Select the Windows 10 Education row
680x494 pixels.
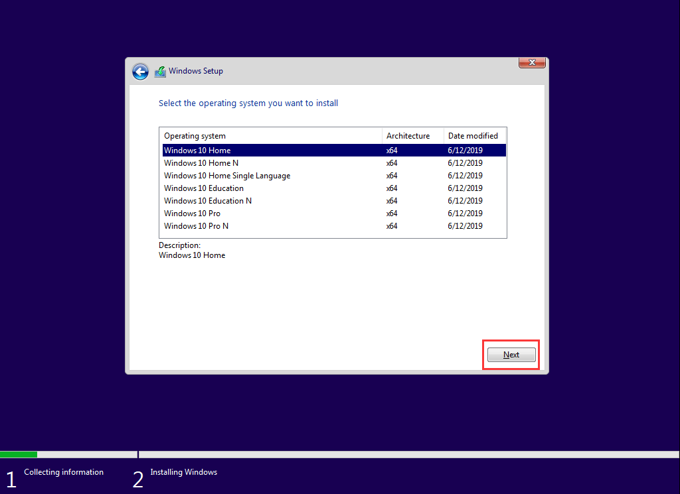point(204,188)
